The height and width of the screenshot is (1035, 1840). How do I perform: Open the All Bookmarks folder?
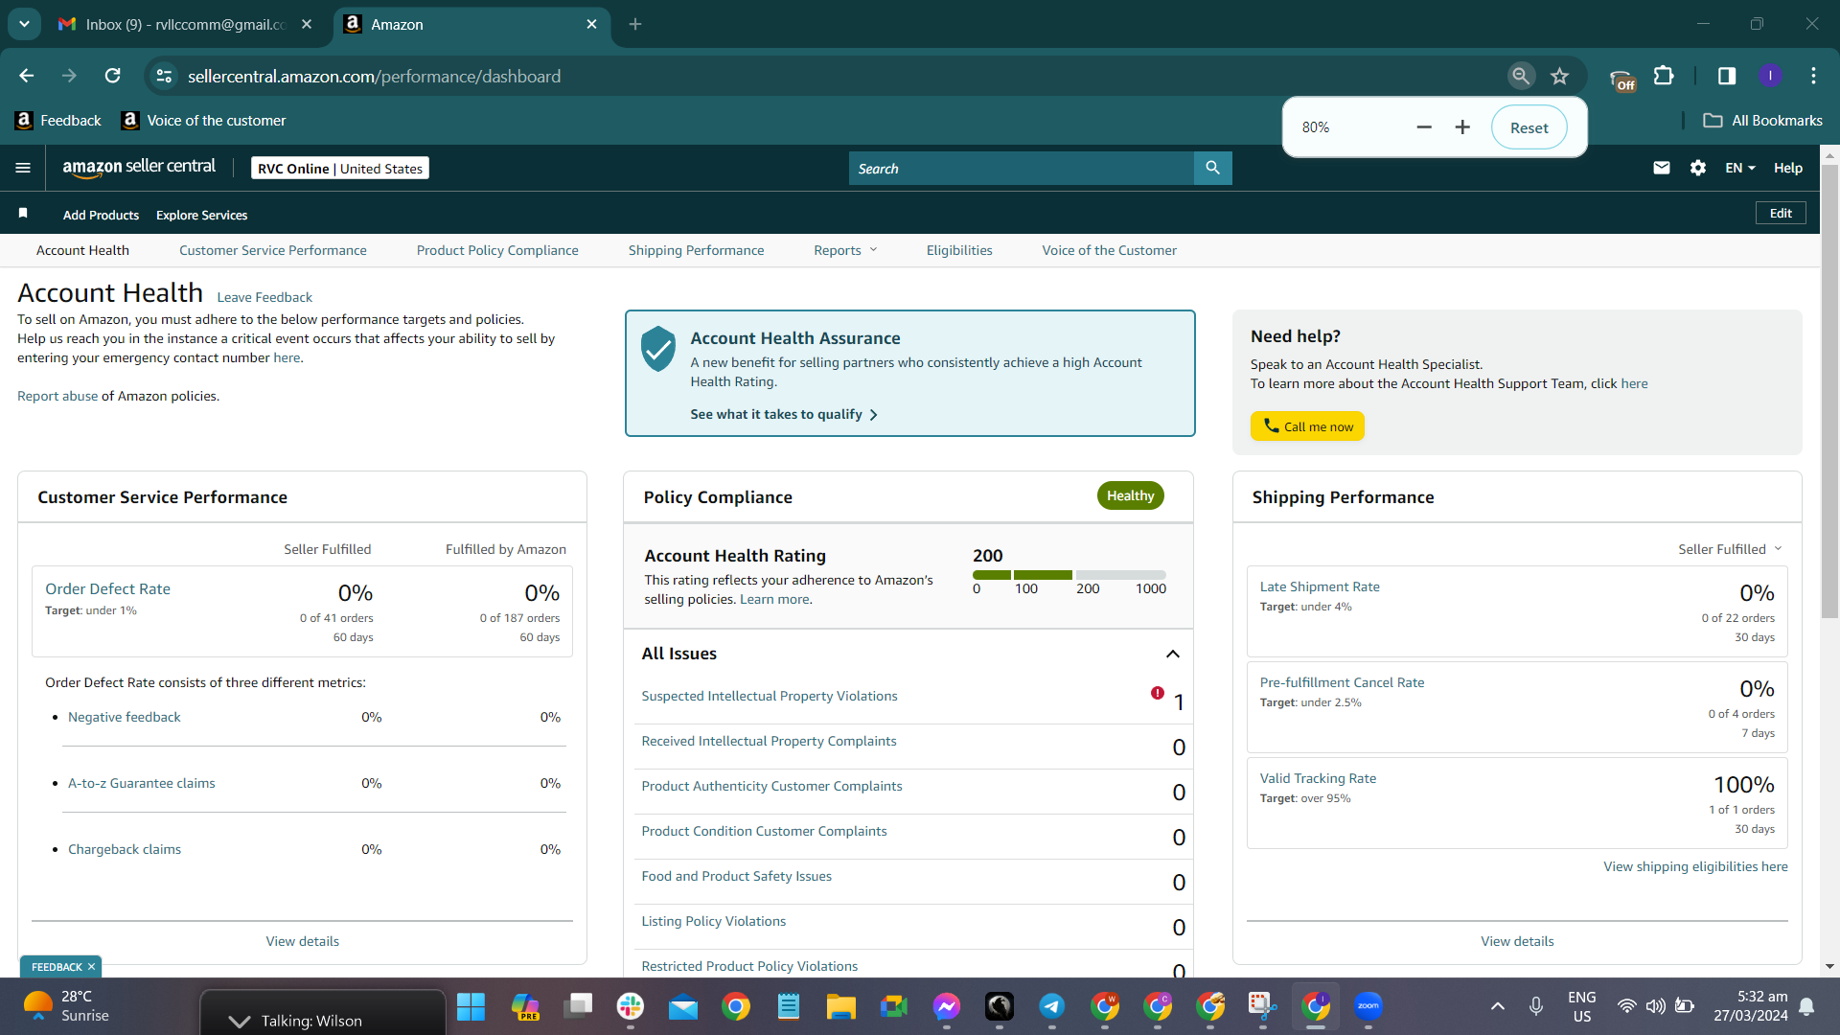tap(1763, 121)
